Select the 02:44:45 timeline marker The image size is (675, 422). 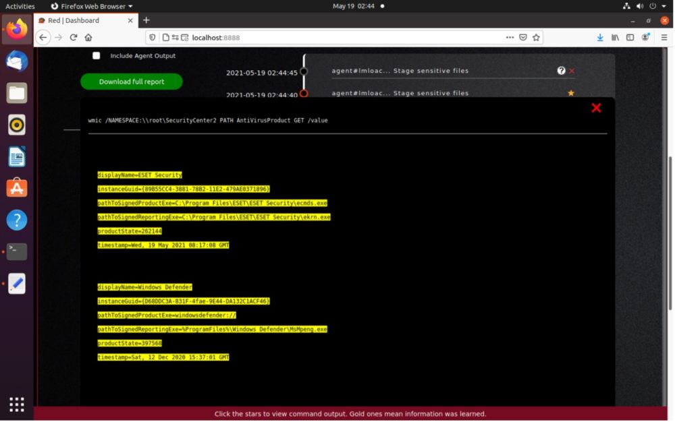tap(304, 71)
